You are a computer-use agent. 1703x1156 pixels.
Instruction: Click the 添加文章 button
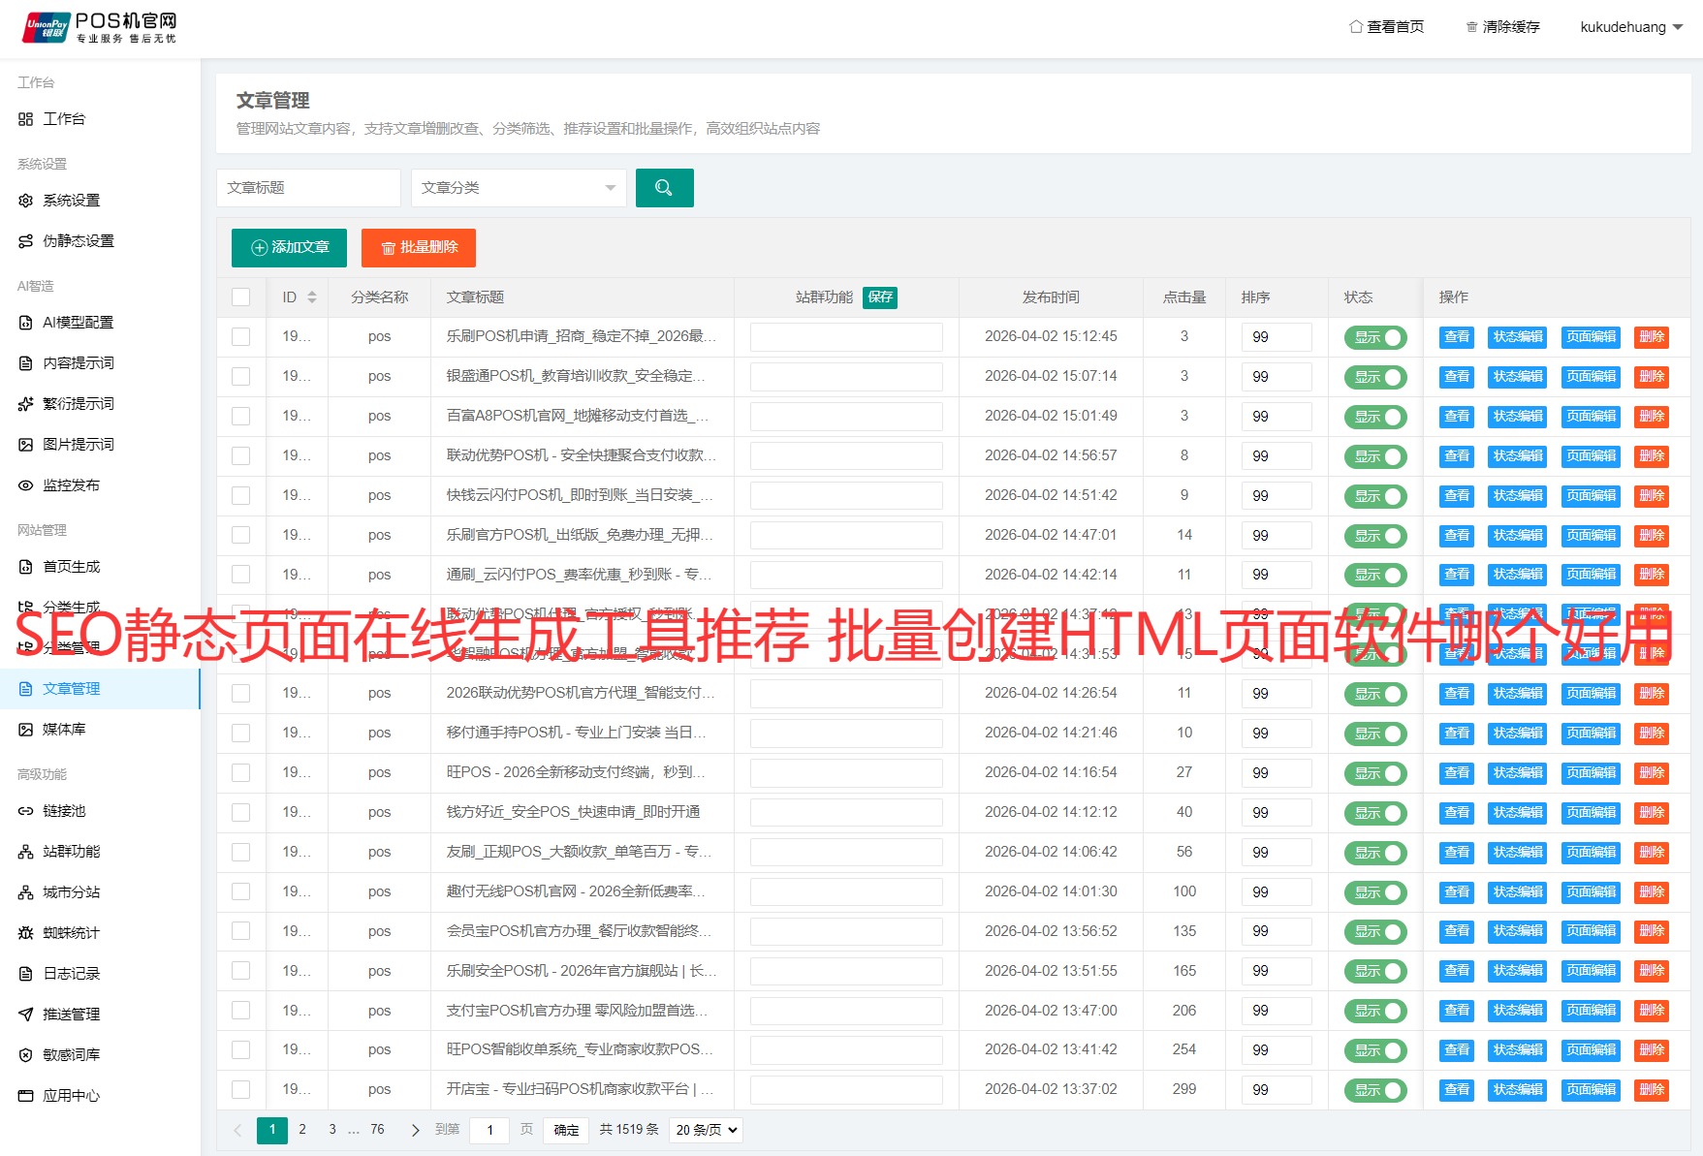[x=288, y=247]
